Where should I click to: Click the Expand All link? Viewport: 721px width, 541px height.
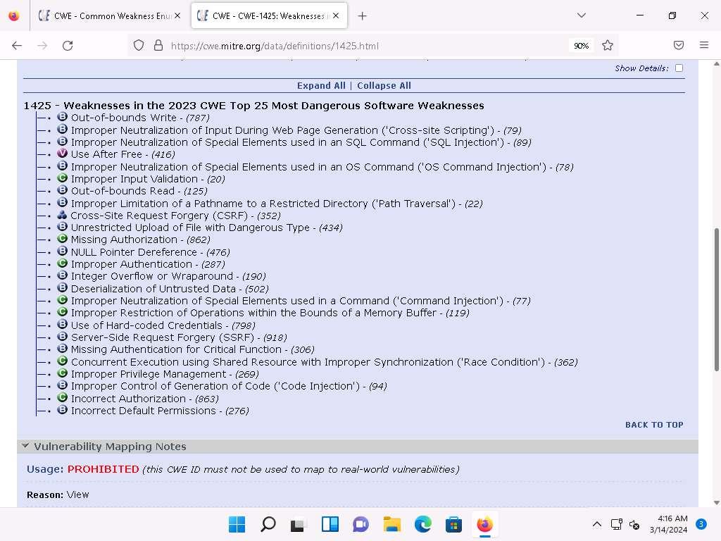click(x=321, y=85)
